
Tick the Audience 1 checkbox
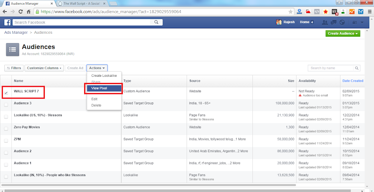[x=6, y=165]
